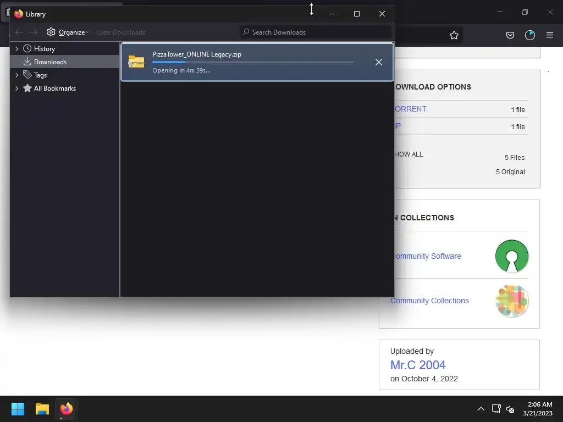Open File Explorer from the taskbar
Screen dimensions: 563x422
tap(42, 409)
